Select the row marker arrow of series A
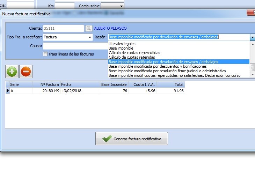This screenshot has height=170, width=255. [7, 91]
